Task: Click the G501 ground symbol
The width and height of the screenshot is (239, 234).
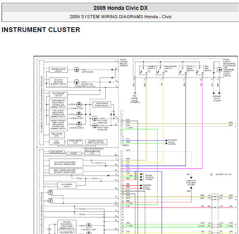Action: [x=135, y=93]
